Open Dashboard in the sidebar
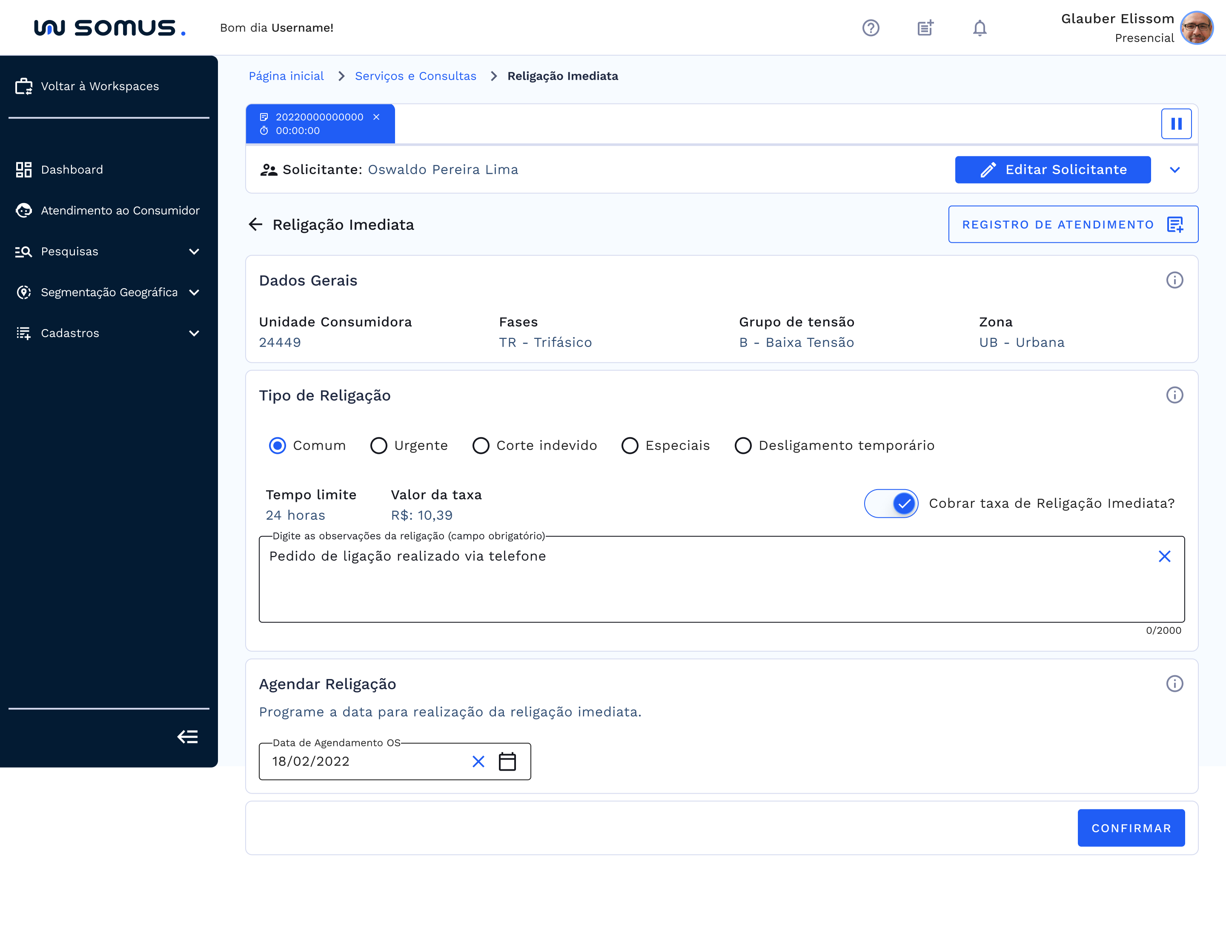The width and height of the screenshot is (1226, 937). click(72, 169)
